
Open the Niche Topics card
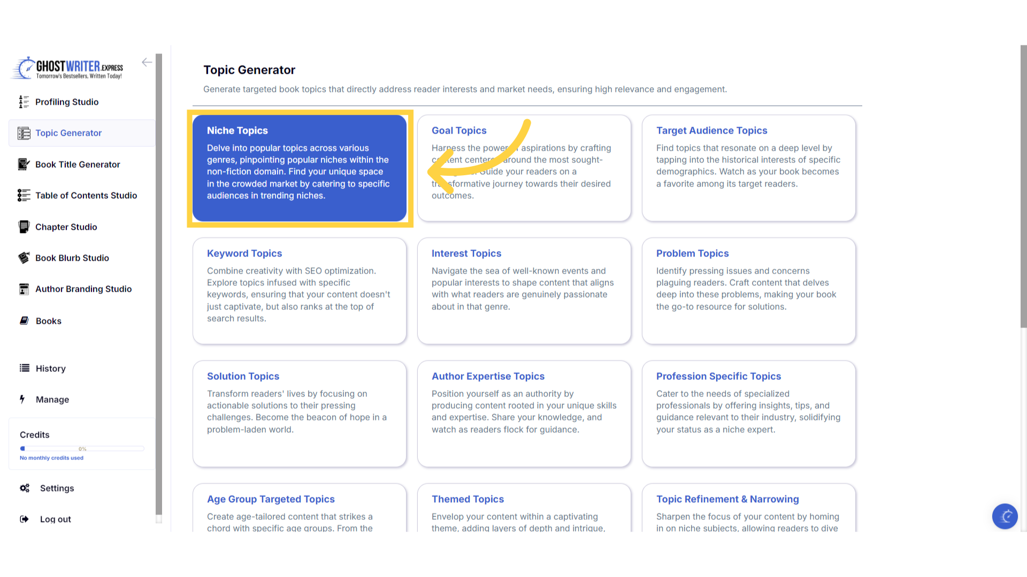[x=300, y=168]
